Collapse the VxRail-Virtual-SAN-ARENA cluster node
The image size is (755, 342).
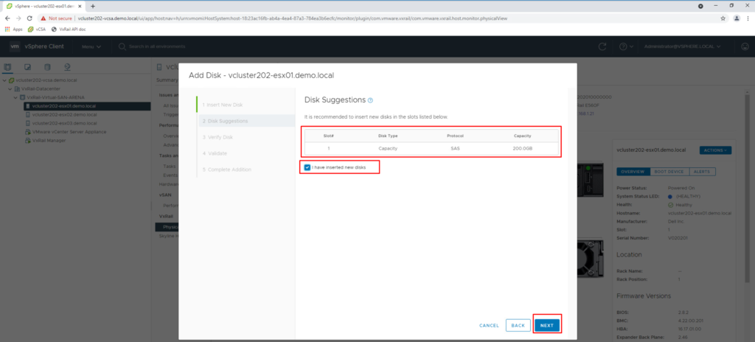coord(15,97)
